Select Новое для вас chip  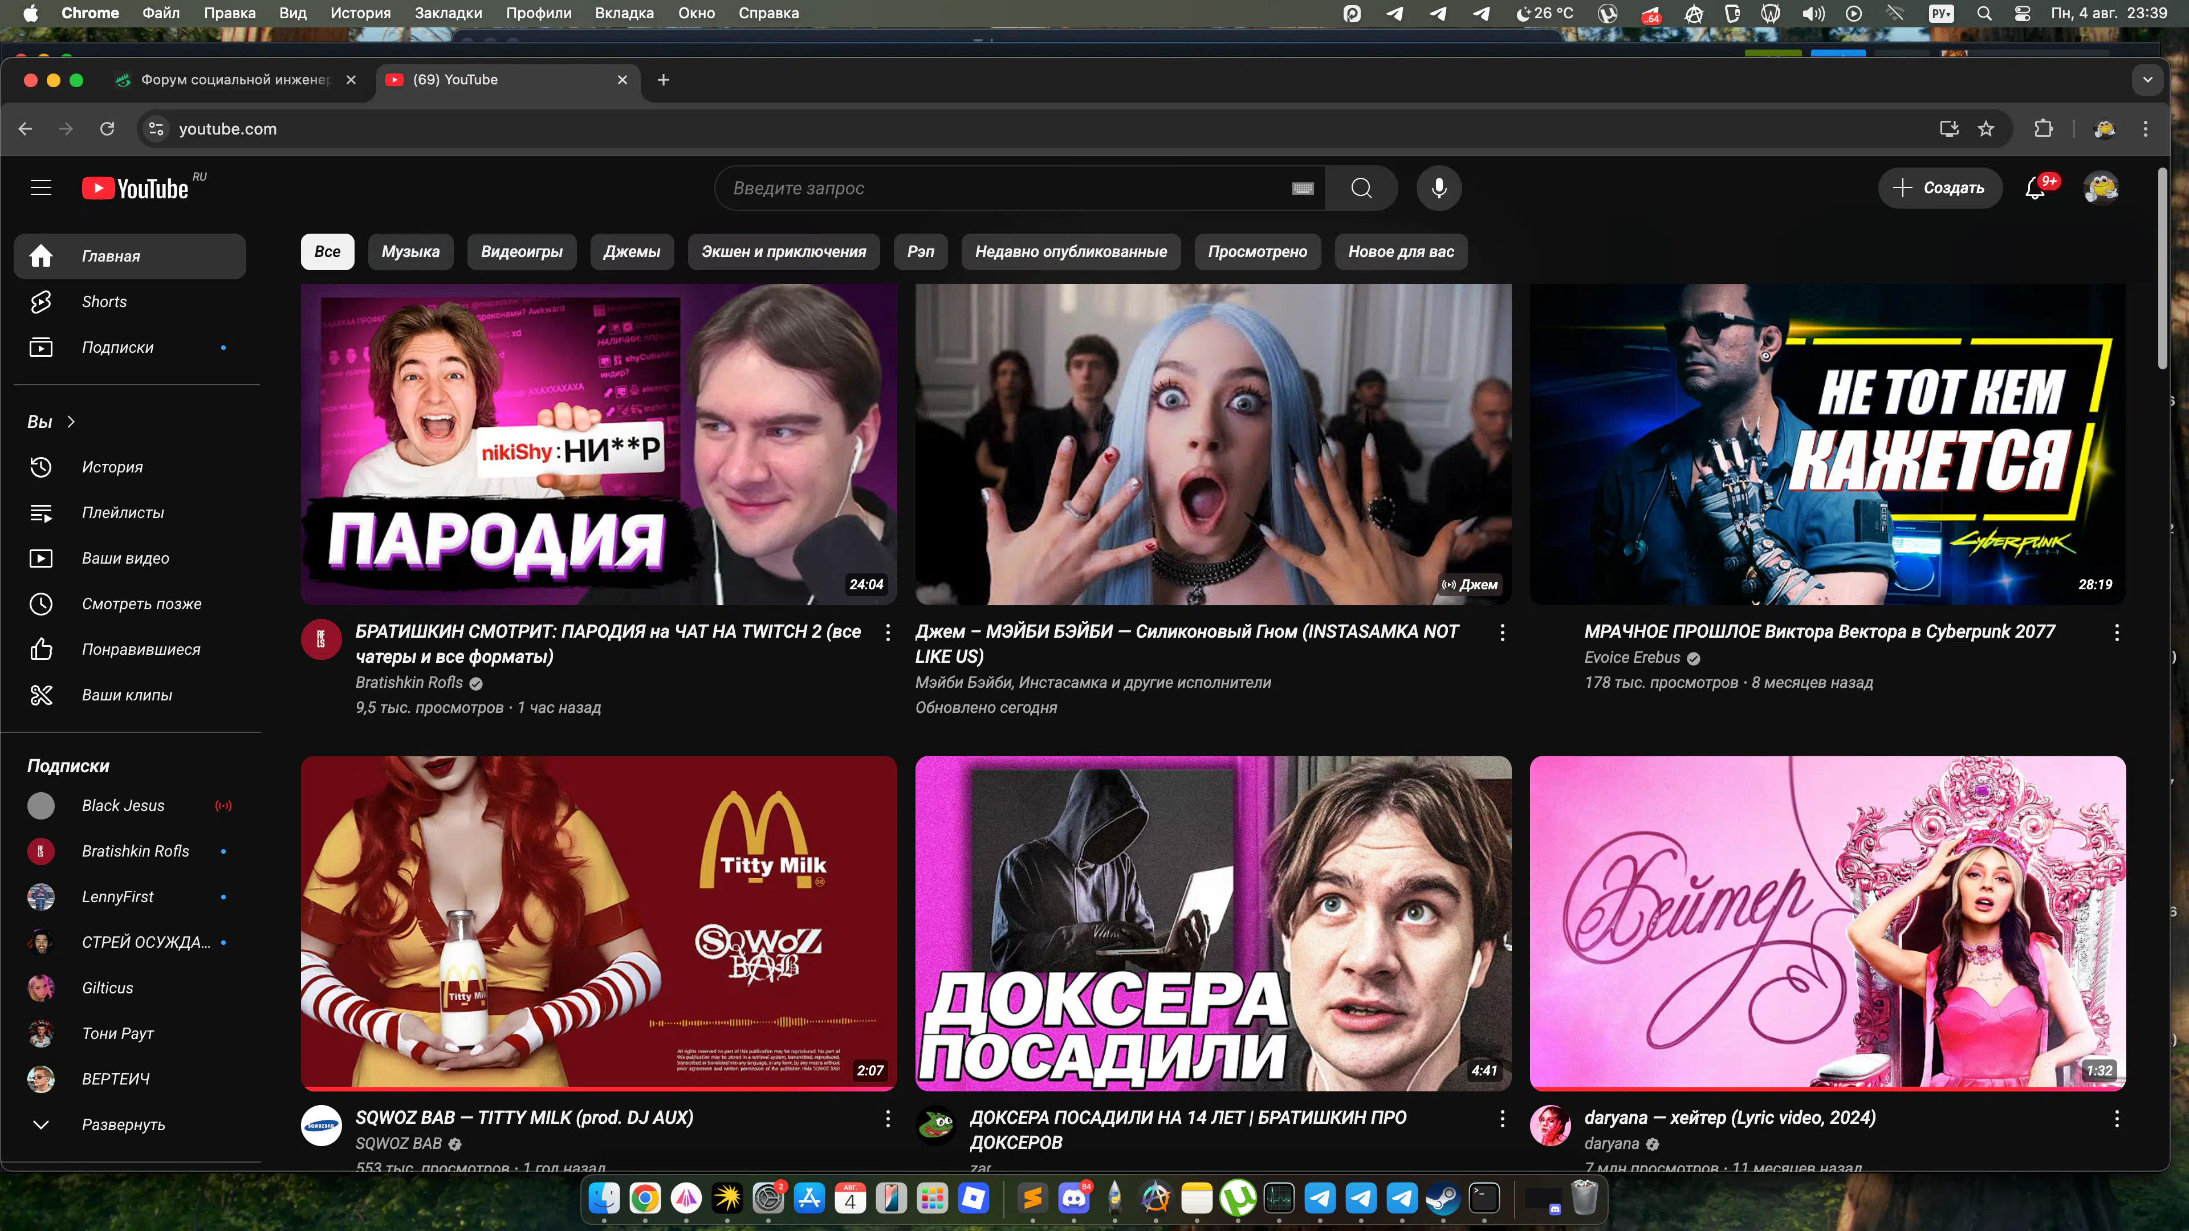(x=1401, y=251)
